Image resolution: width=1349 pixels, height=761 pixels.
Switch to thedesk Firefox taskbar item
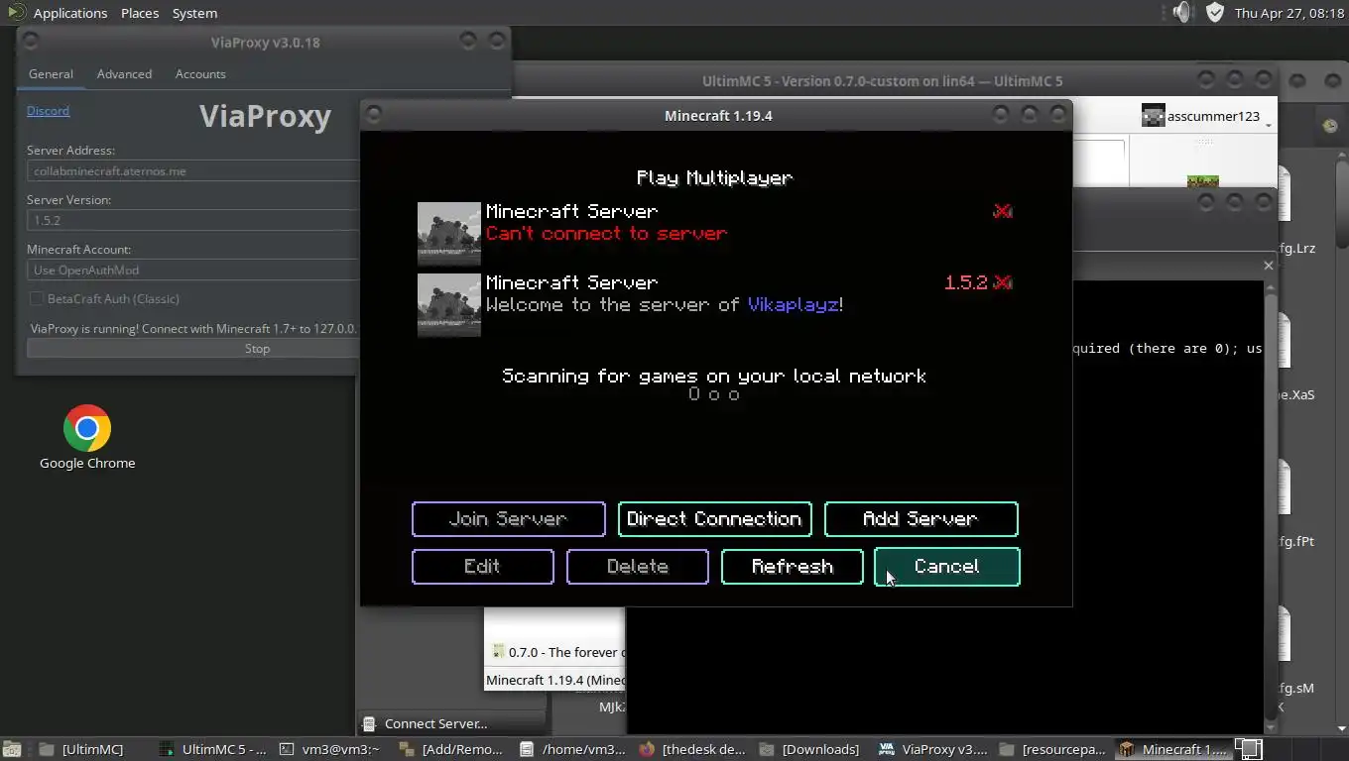(x=692, y=749)
